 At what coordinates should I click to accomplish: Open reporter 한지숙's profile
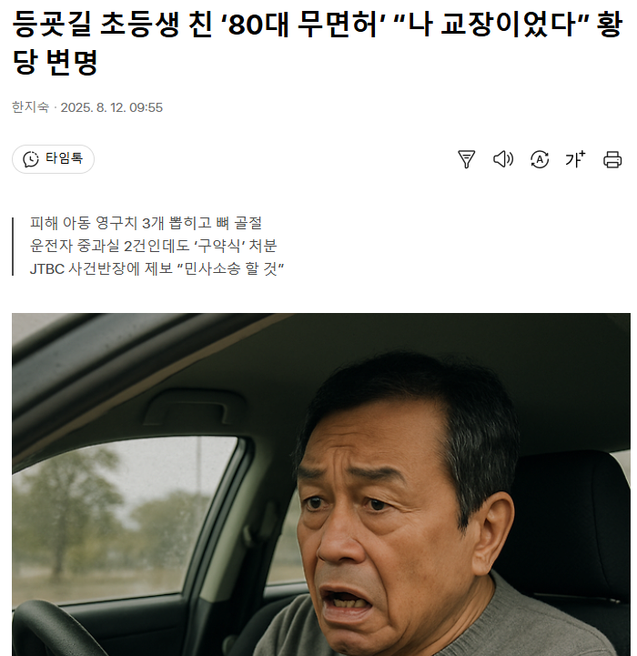click(30, 107)
